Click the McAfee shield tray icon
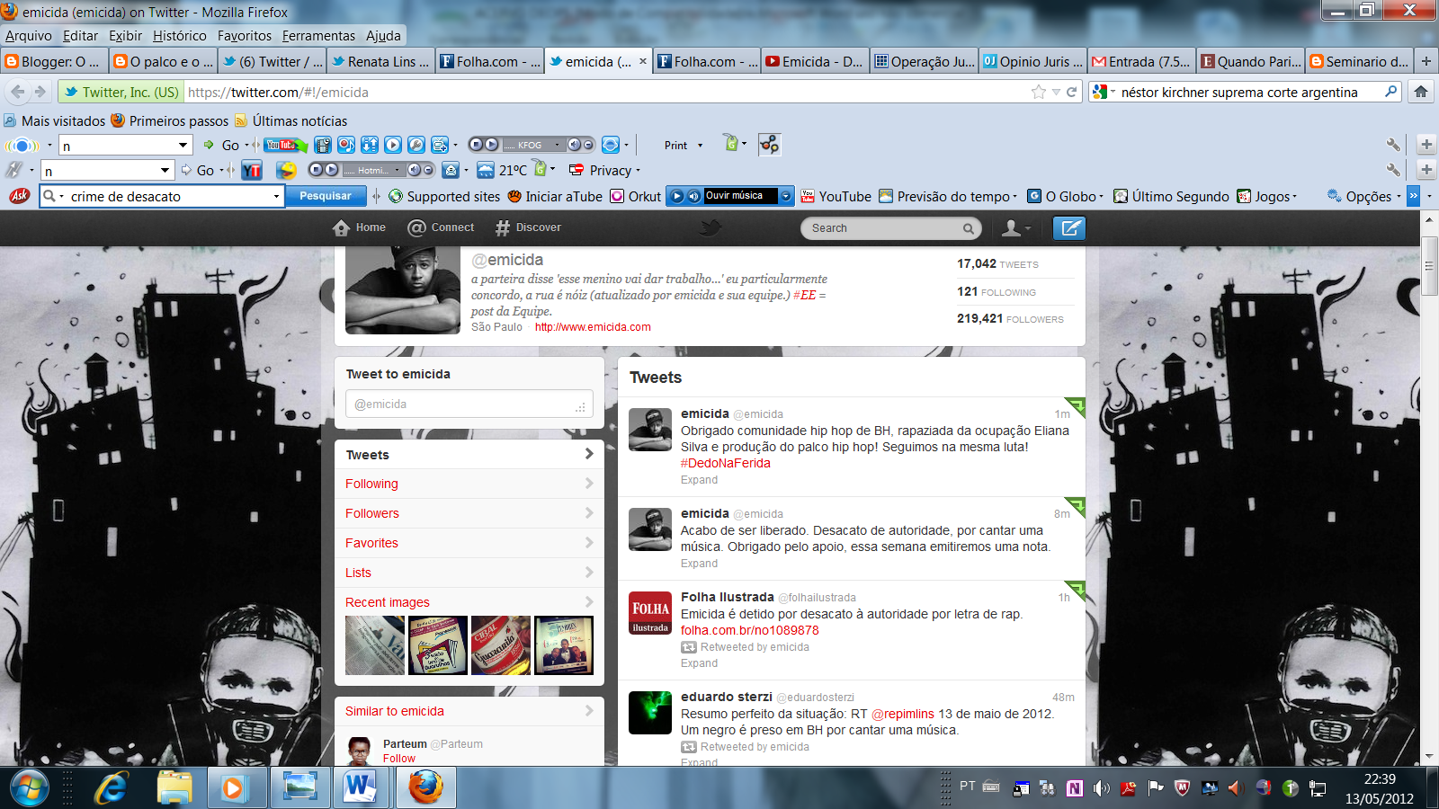The image size is (1439, 809). [x=1183, y=788]
